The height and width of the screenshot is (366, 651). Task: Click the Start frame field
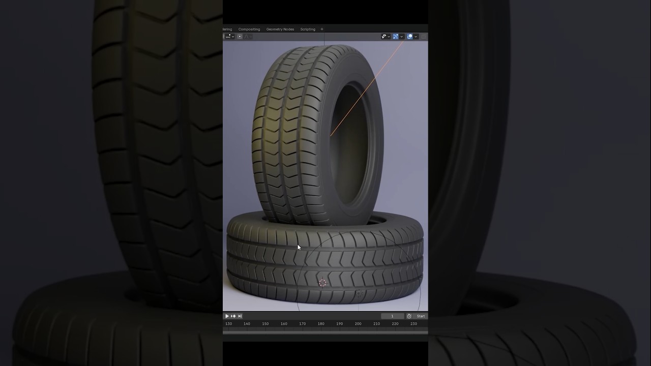pos(421,316)
